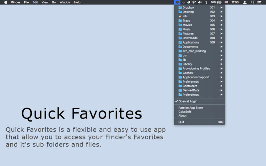Click the CokeSoft menu entry
This screenshot has height=166, width=266.
(x=185, y=112)
